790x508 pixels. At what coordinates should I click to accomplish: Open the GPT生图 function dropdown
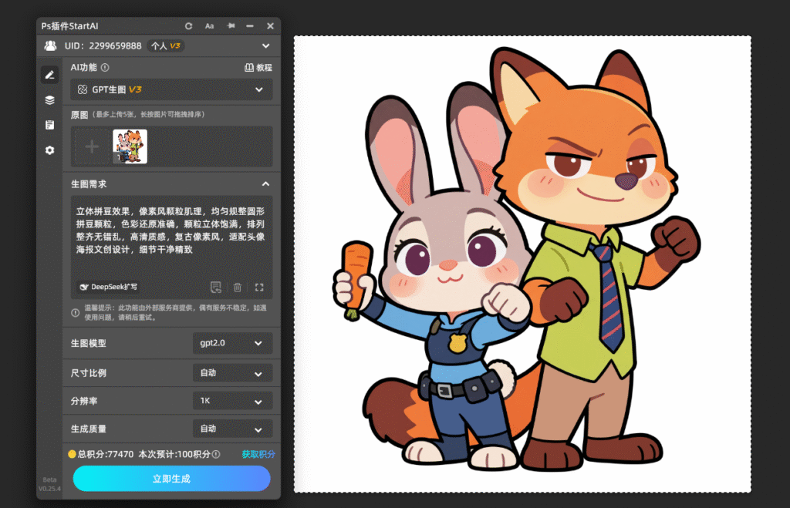pyautogui.click(x=171, y=89)
